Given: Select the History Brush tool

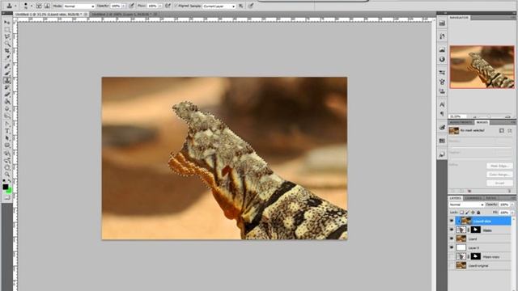Looking at the screenshot, I should [7, 87].
